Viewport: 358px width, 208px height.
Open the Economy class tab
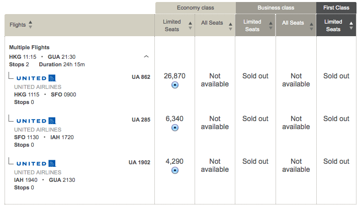(196, 8)
